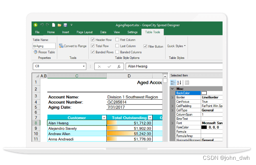Click the Resize Table icon
Screen dimensions: 256x165
click(36, 52)
